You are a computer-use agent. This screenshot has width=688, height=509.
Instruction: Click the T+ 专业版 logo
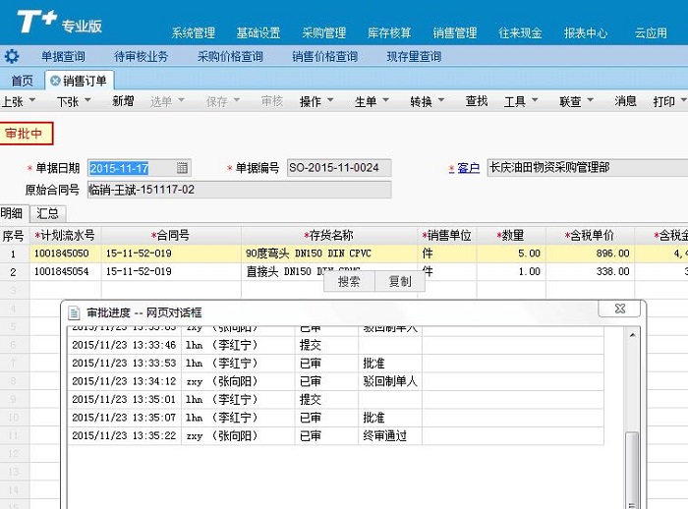tap(59, 22)
